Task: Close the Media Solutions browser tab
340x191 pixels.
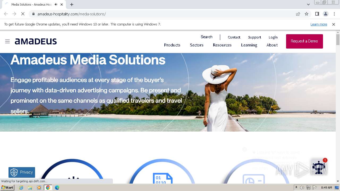Action: coord(62,5)
